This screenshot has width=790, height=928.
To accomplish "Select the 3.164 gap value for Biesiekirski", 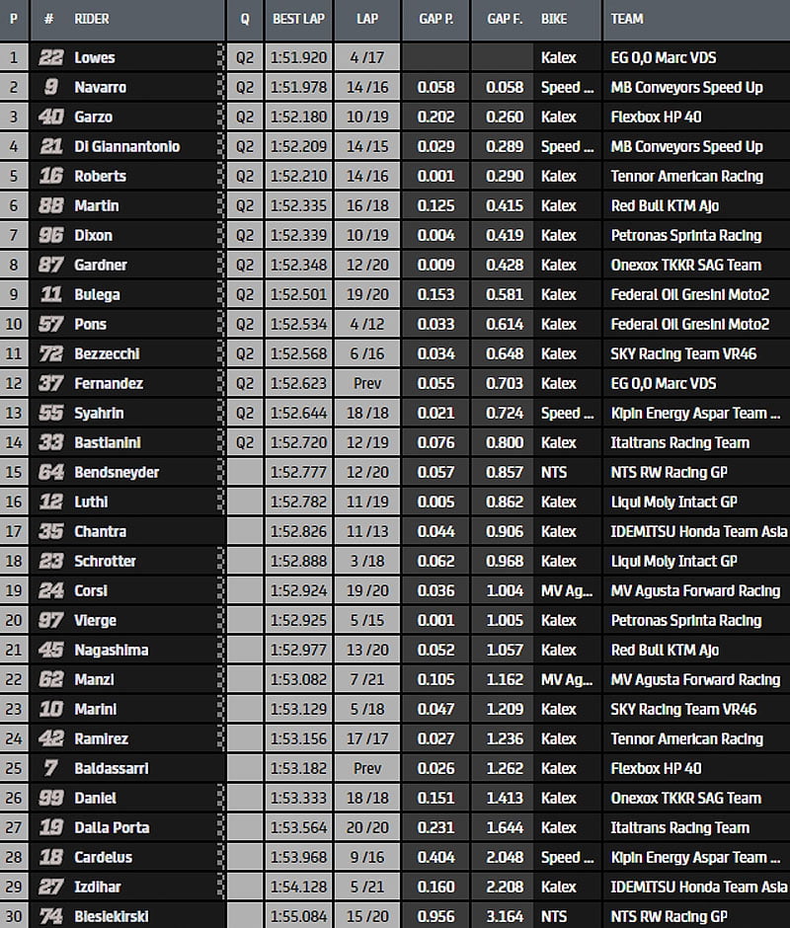I will [505, 917].
